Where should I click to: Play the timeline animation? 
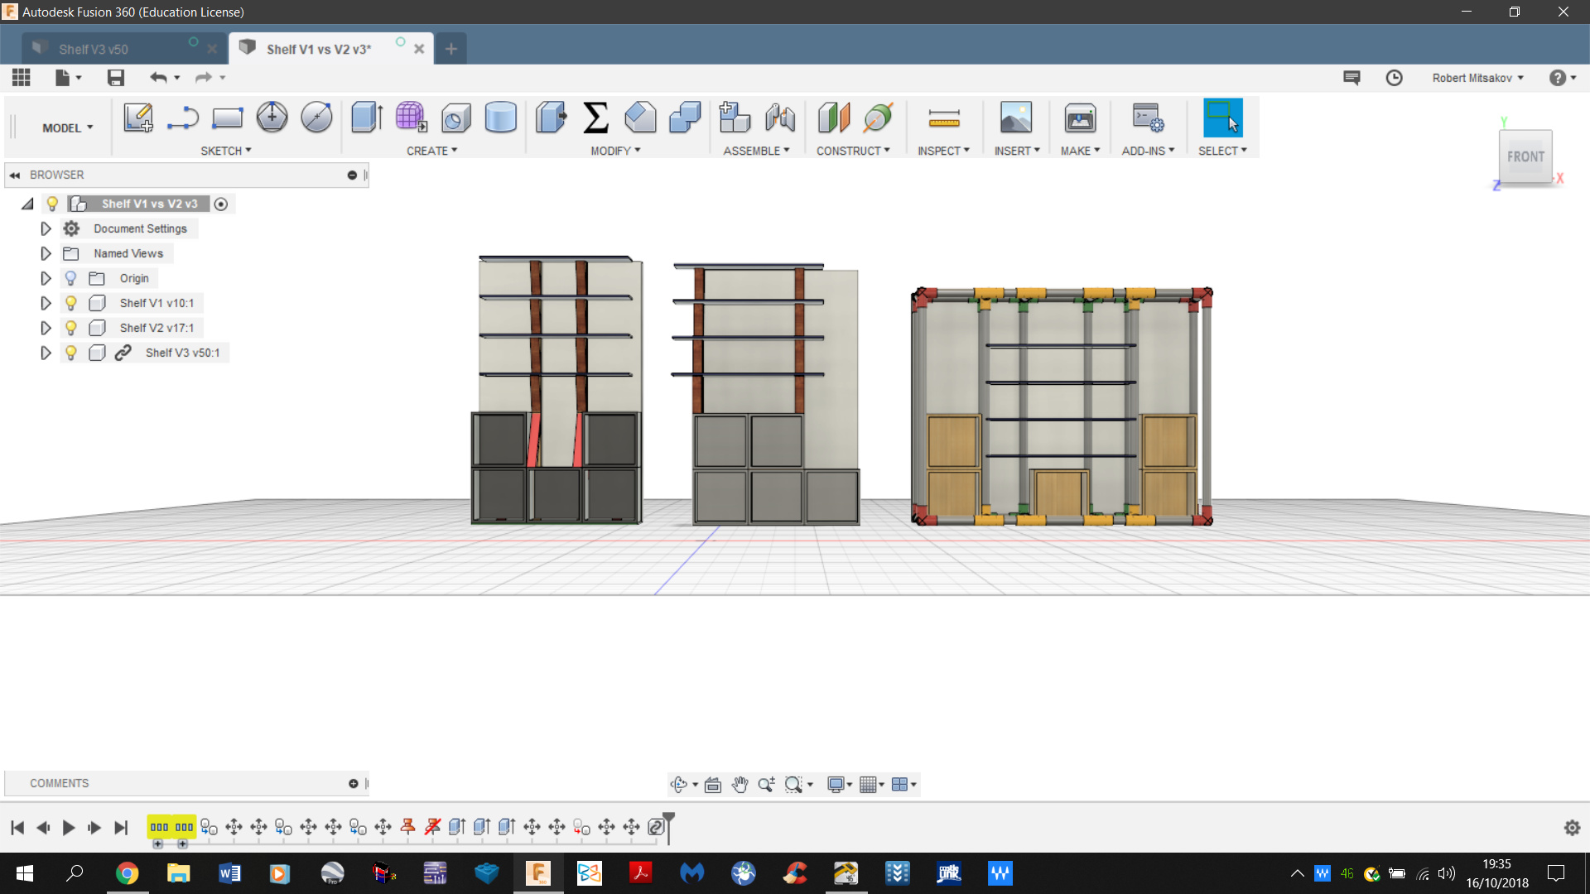coord(69,828)
